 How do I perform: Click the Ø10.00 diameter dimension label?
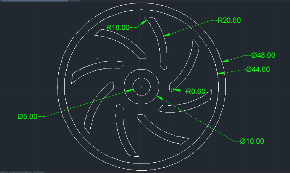tap(252, 141)
